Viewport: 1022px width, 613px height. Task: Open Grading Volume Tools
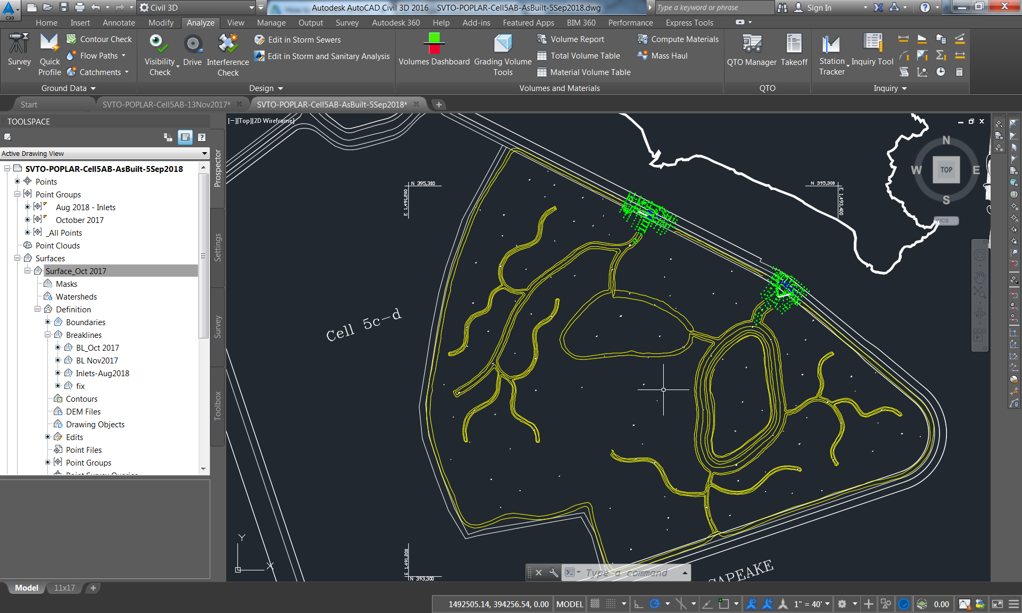(502, 44)
